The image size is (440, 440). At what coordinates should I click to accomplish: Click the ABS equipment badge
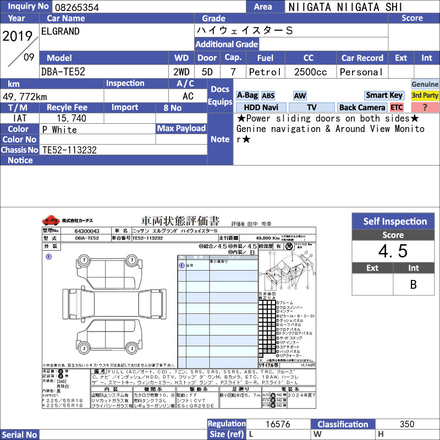[x=268, y=96]
